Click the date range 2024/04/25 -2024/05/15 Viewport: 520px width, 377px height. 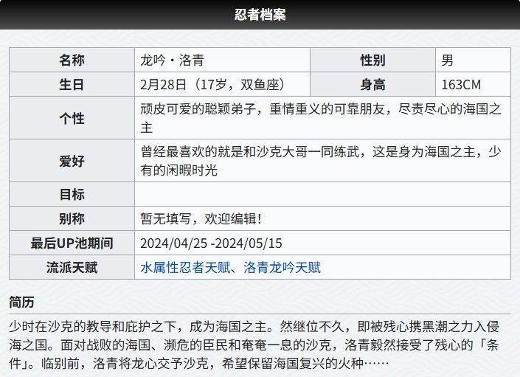211,243
